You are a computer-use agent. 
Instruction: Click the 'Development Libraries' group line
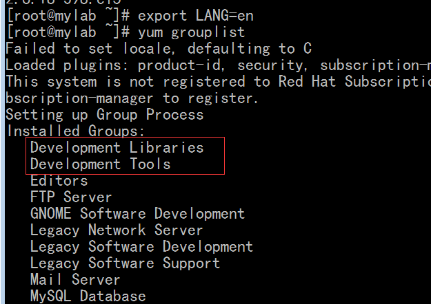(117, 148)
